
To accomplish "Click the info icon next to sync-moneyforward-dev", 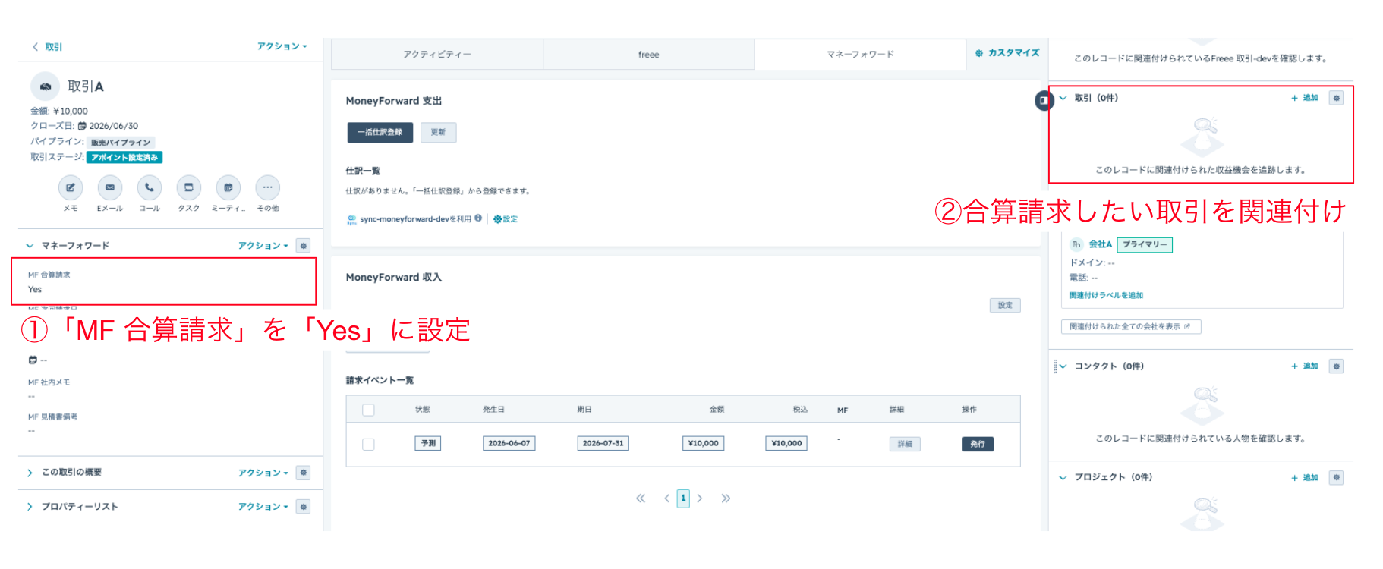I will 478,218.
